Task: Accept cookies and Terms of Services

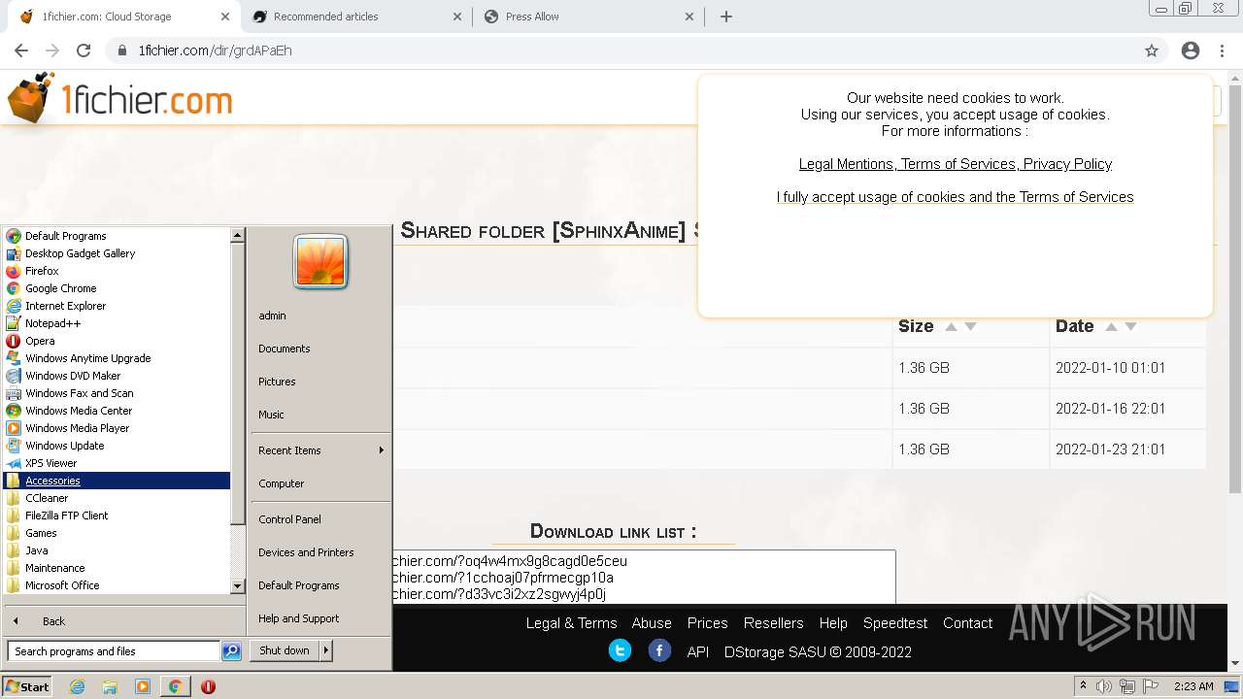Action: (955, 197)
